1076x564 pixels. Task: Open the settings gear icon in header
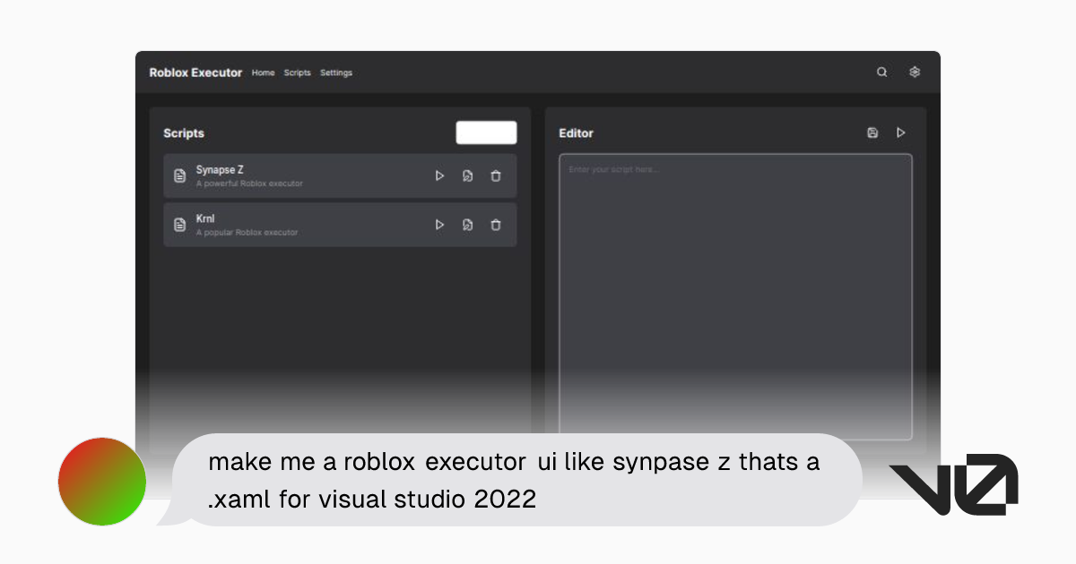(915, 73)
